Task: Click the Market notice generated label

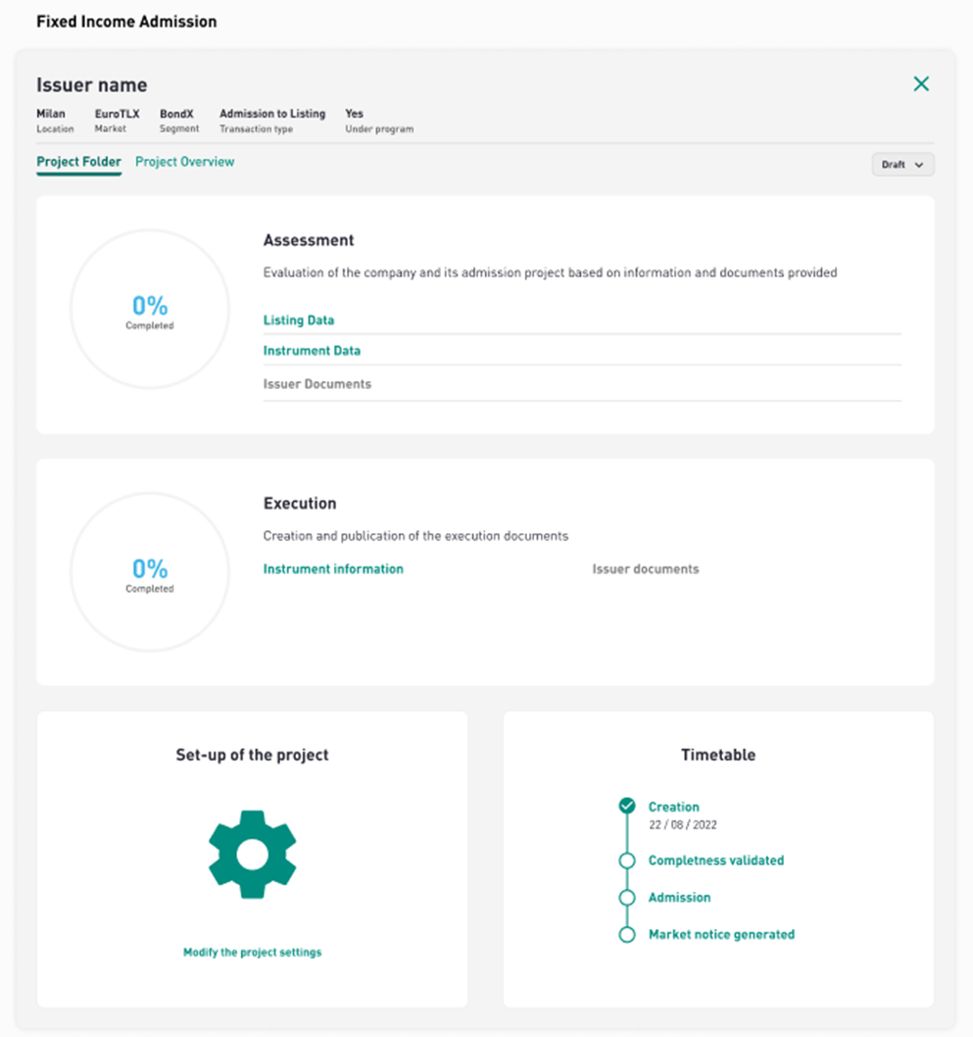Action: tap(721, 934)
